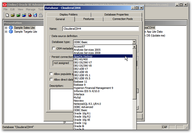This screenshot has height=133, width=192.
Task: Click the Description text area
Action: [61, 99]
